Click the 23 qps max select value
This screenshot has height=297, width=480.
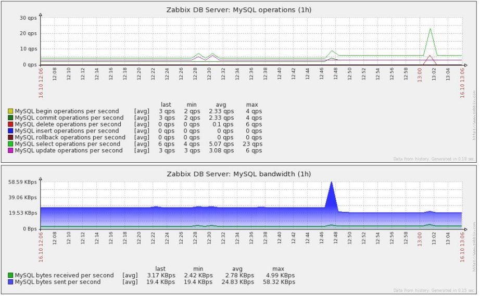(252, 144)
